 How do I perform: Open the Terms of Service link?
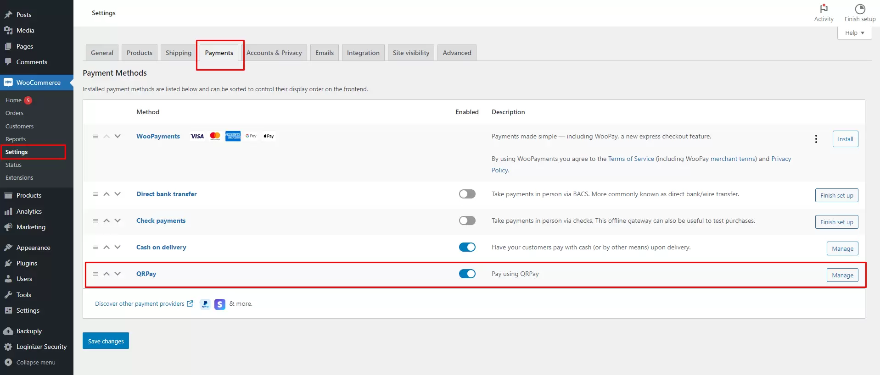coord(631,159)
